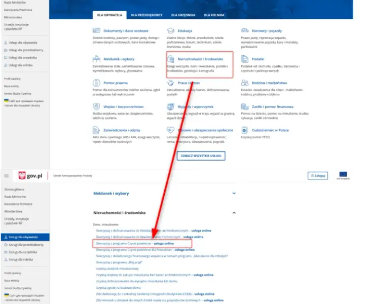This screenshot has height=304, width=365.
Task: Open the Rodzina i małżeństwo title link
Action: point(269,83)
